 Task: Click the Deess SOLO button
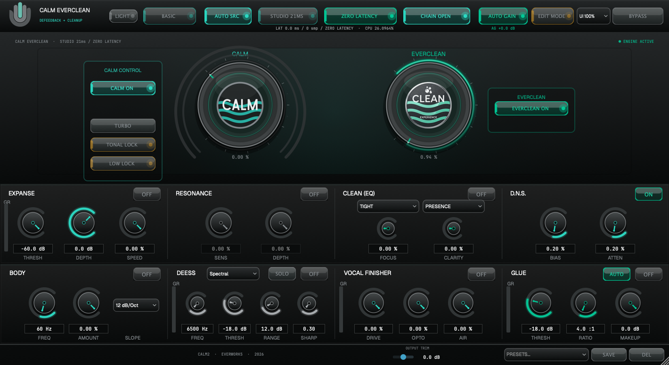(x=282, y=274)
